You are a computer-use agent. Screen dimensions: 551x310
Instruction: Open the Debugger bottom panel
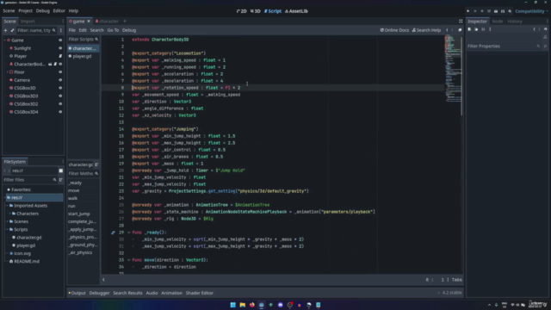point(99,293)
